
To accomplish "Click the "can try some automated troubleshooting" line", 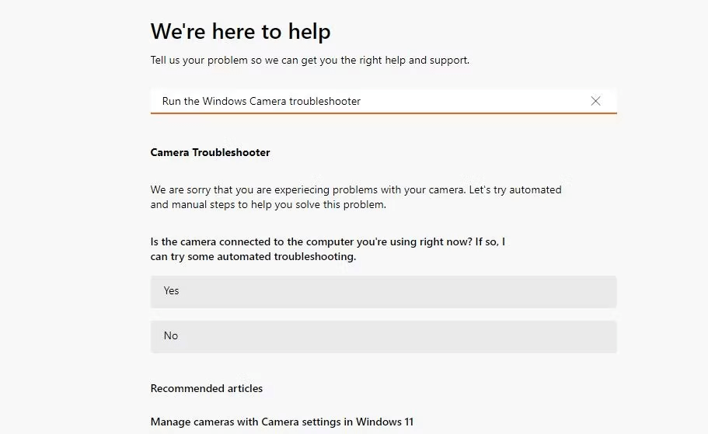I will point(253,256).
